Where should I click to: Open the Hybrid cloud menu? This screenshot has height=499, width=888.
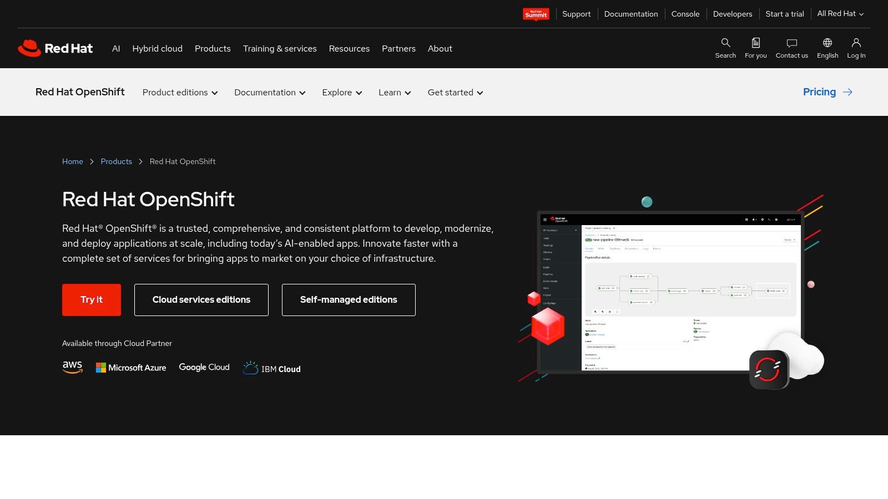click(157, 49)
